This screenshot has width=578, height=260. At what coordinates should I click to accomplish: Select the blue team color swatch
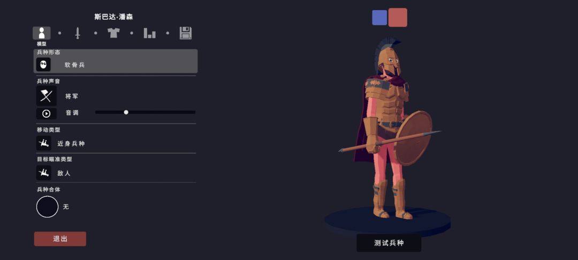point(379,18)
